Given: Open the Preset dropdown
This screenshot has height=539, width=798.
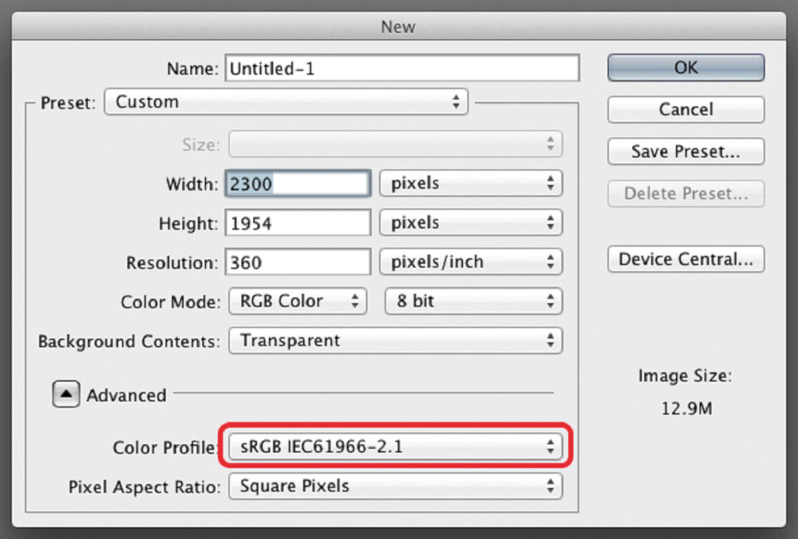Looking at the screenshot, I should click(x=286, y=102).
